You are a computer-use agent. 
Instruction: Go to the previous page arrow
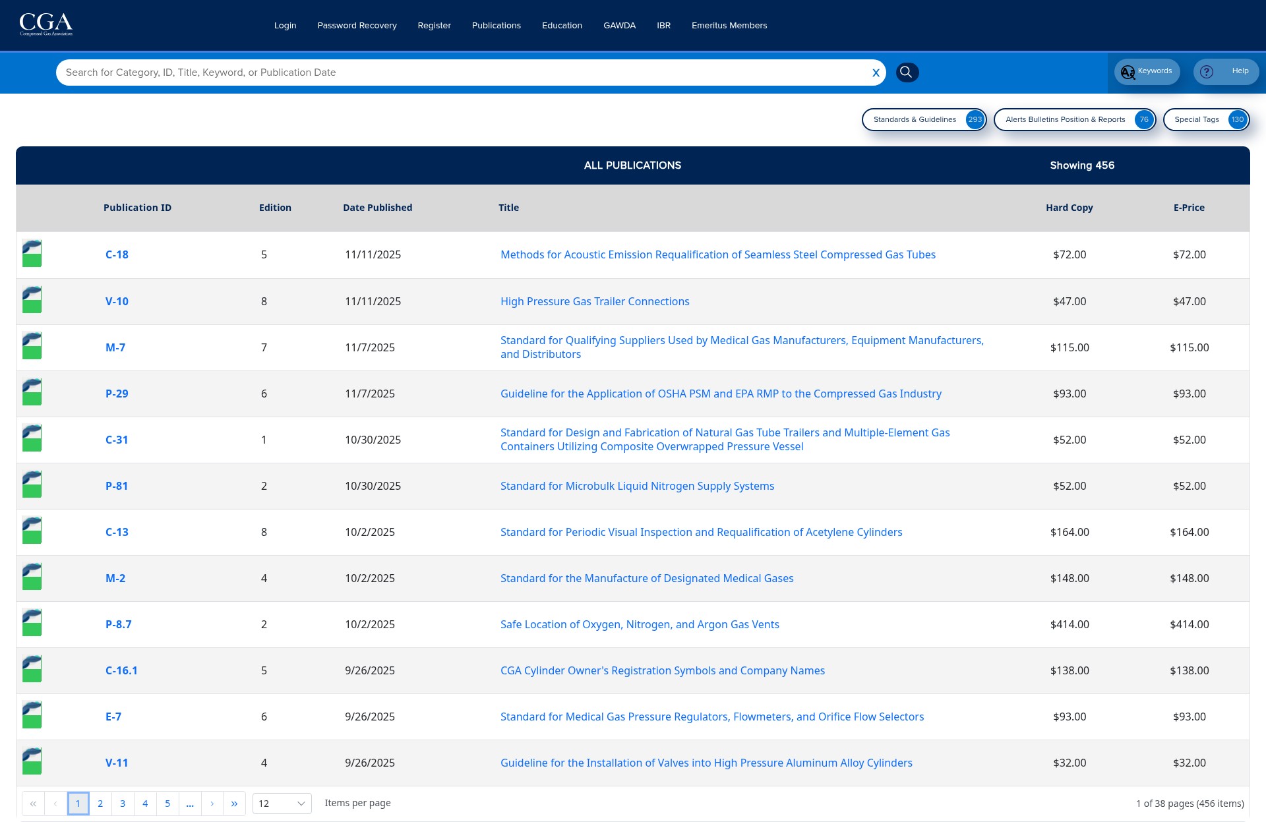click(x=55, y=804)
